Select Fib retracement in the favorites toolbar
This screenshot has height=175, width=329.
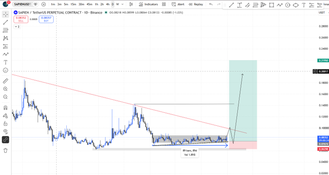255,5
